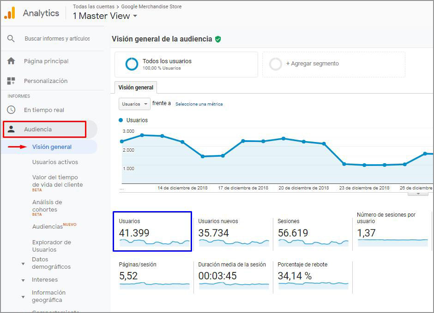
Task: Click the blue Usuarios legend dot
Action: tap(121, 120)
